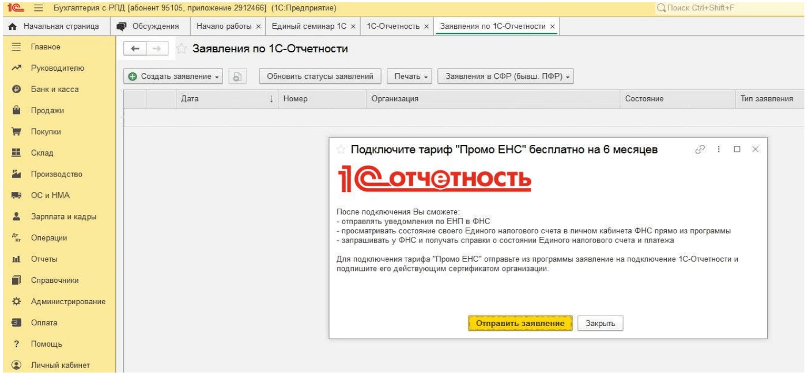Maximize the promo dialog window

(737, 149)
